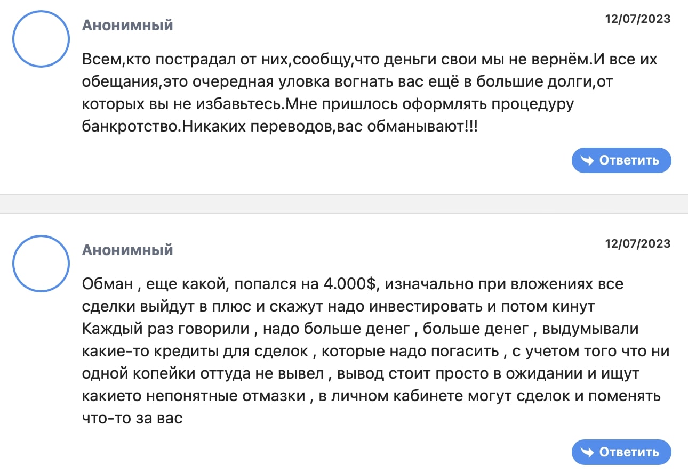The height and width of the screenshot is (474, 688).
Task: Click the comment text beginning "Всем,кто пострадал от них"
Action: (x=370, y=93)
